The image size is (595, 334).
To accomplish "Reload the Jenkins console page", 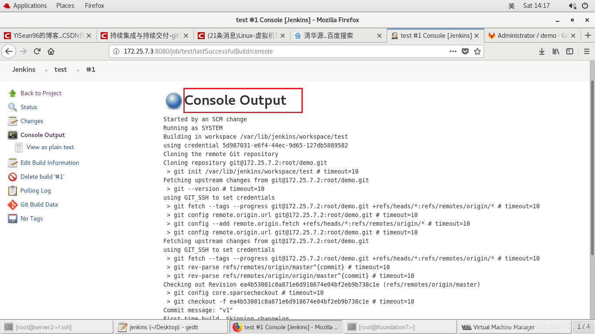I will (37, 51).
